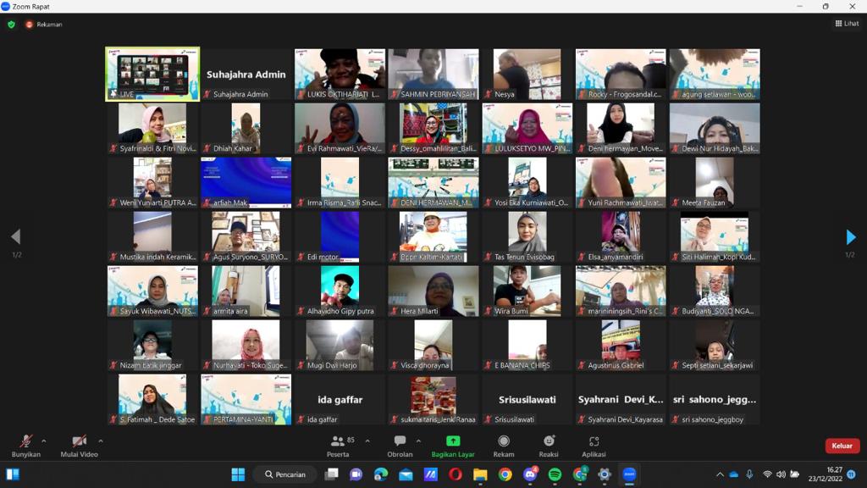Click the green encryption shield icon

coord(11,25)
